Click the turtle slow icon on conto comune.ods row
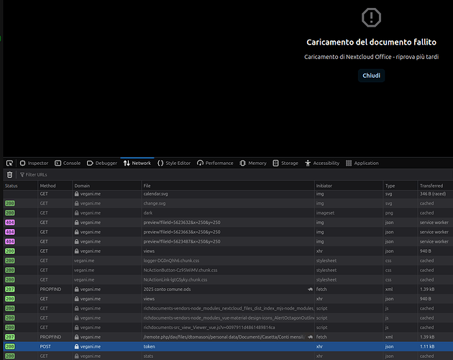The image size is (453, 360). (310, 289)
